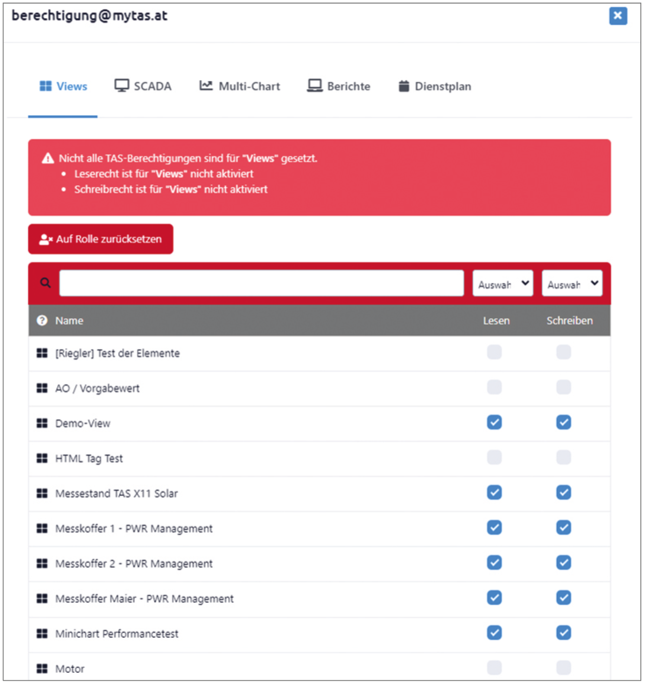This screenshot has width=646, height=685.
Task: Uncheck Lesen for Messkoffer 2 - PWR Management
Action: coord(494,562)
